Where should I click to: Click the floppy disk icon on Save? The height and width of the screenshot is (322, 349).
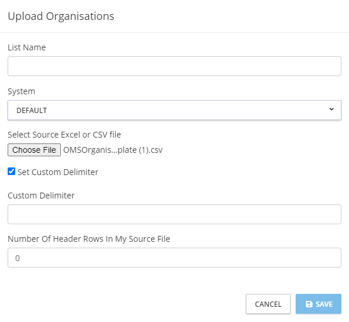tap(309, 304)
